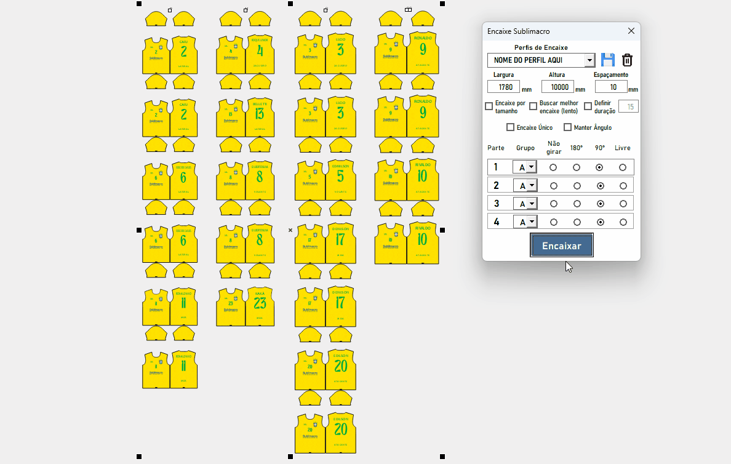
Task: Open the Grupo dropdown for Parte 2
Action: coord(532,186)
